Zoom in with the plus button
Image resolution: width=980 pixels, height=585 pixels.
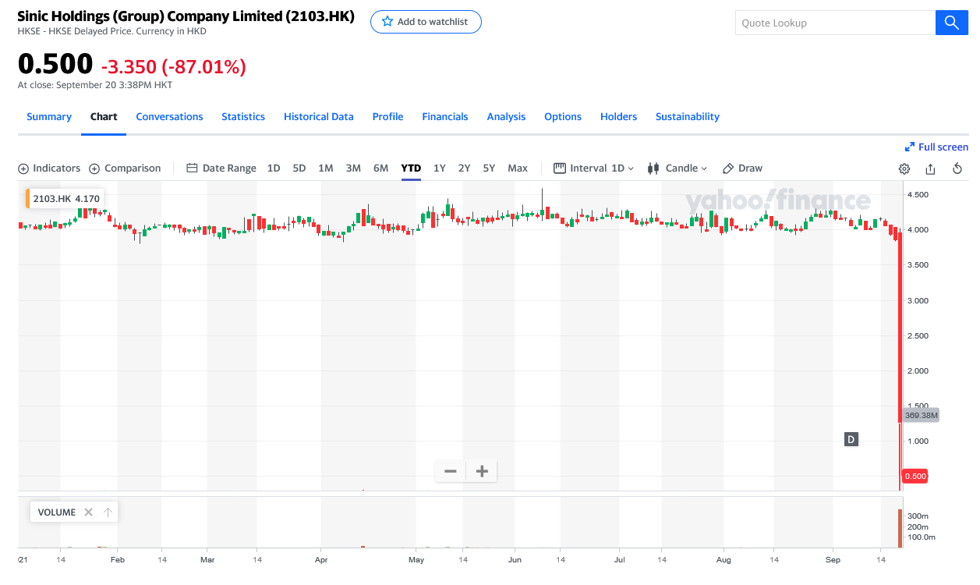[482, 471]
